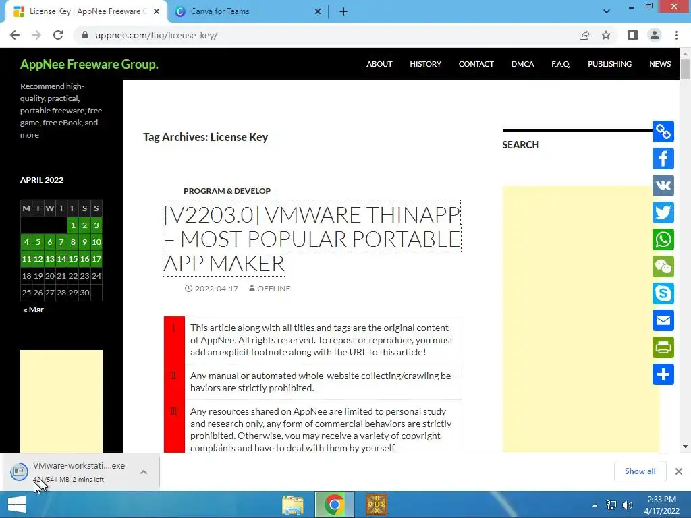The width and height of the screenshot is (691, 518).
Task: Open the blue plus More sharing icon
Action: [x=663, y=374]
